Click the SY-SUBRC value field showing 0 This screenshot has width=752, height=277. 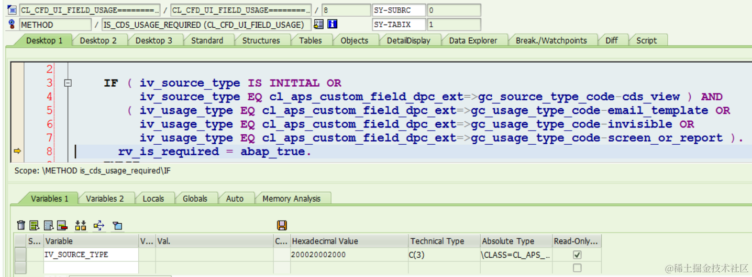tap(454, 10)
